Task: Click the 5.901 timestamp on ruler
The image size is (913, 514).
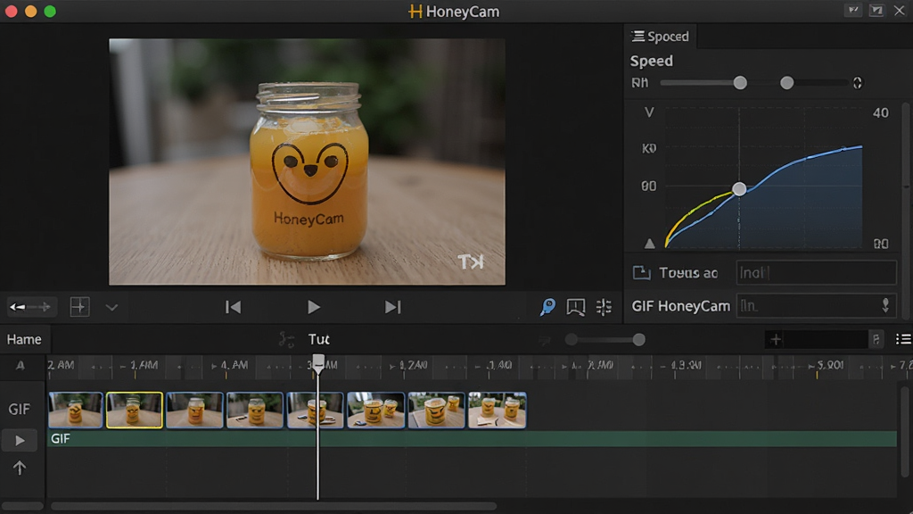Action: point(830,365)
